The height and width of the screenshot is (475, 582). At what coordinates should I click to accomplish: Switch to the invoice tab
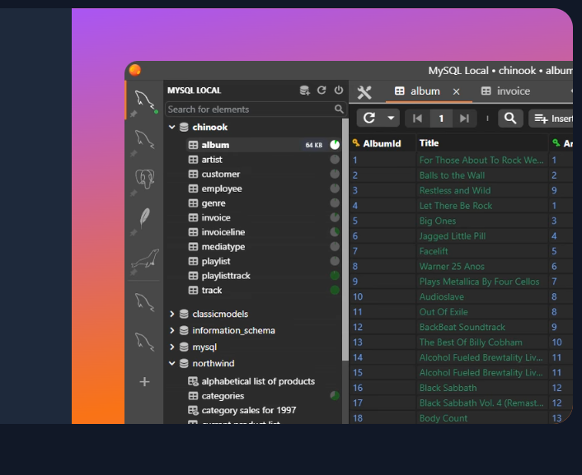[505, 91]
